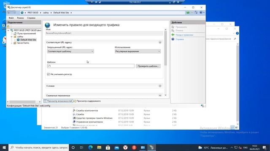Collapse the 'Соответствует URL-адресу' section
270x151 pixels.
point(160,42)
